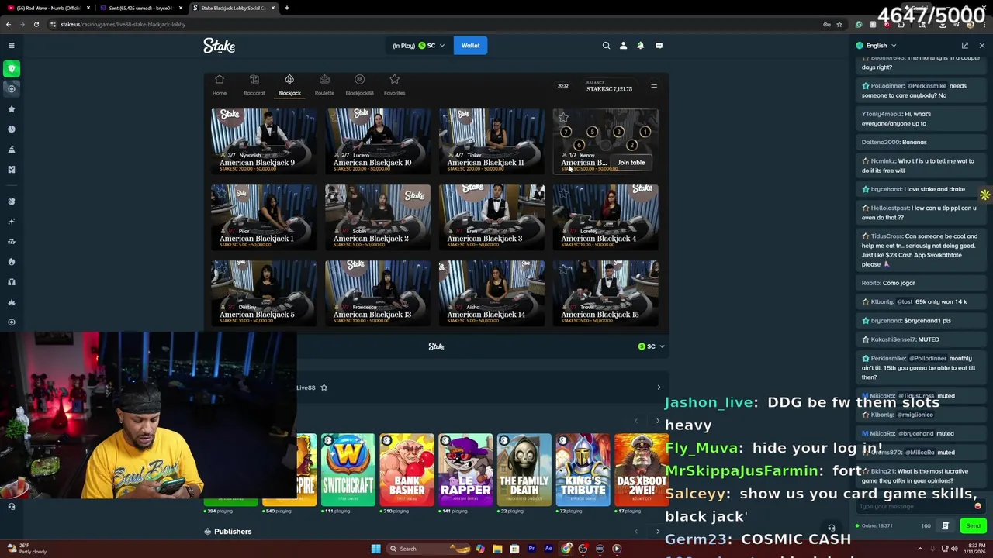Open the Bank Basher slot game
The height and width of the screenshot is (558, 993).
(x=407, y=470)
